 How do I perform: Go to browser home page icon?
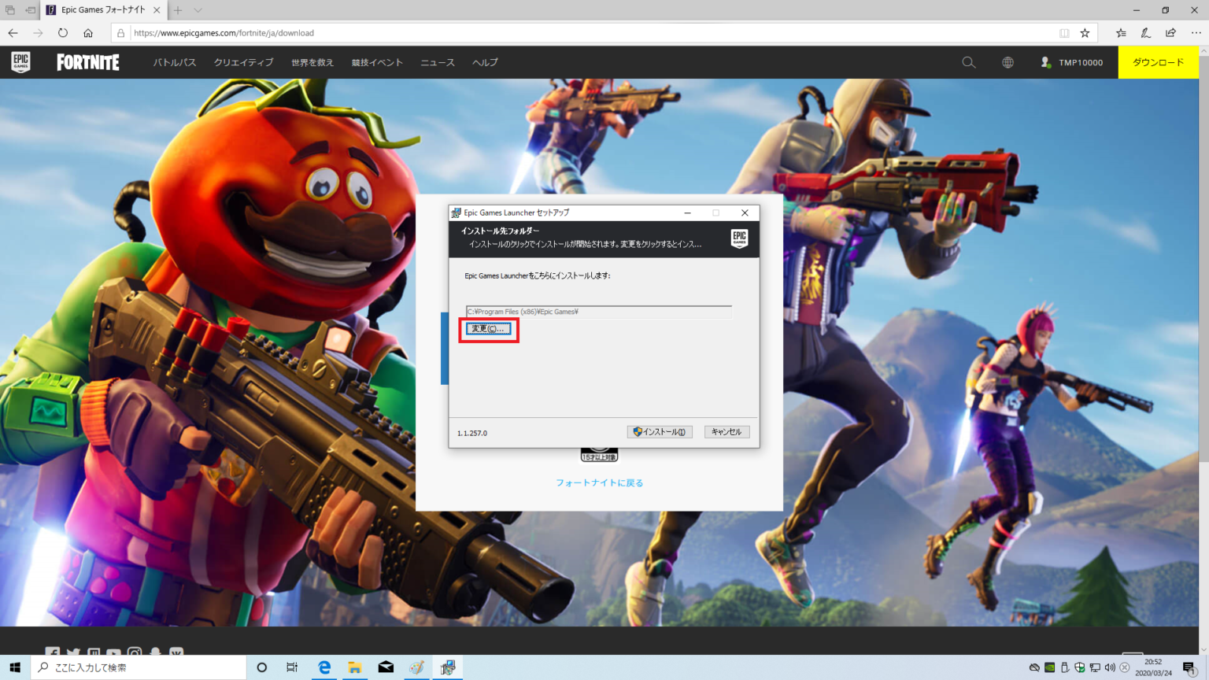pyautogui.click(x=88, y=33)
